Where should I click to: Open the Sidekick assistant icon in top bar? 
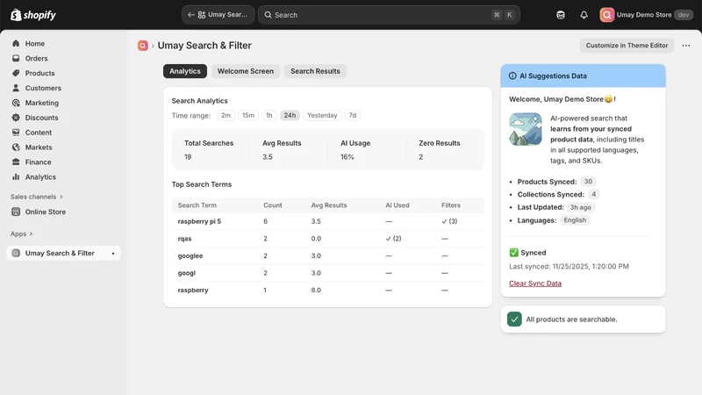561,15
